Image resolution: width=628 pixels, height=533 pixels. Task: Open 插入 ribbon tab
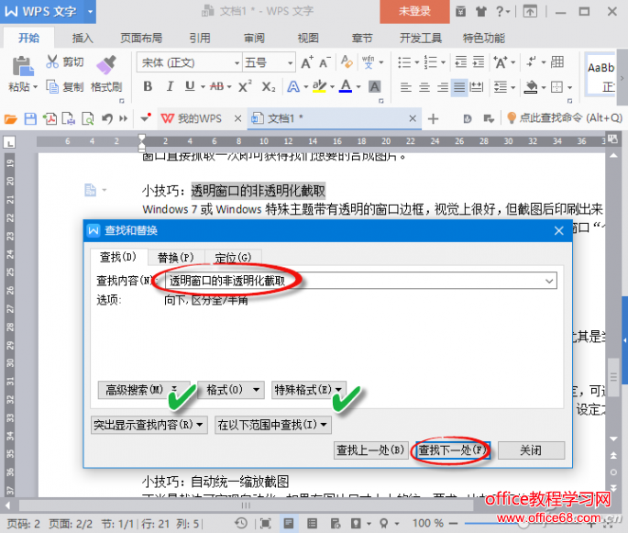83,39
